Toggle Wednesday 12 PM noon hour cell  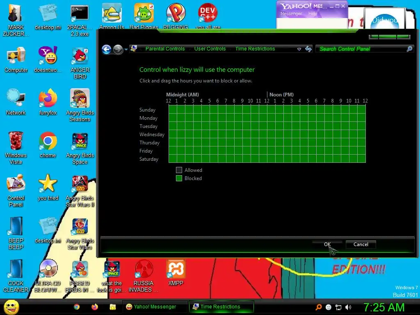click(x=272, y=134)
